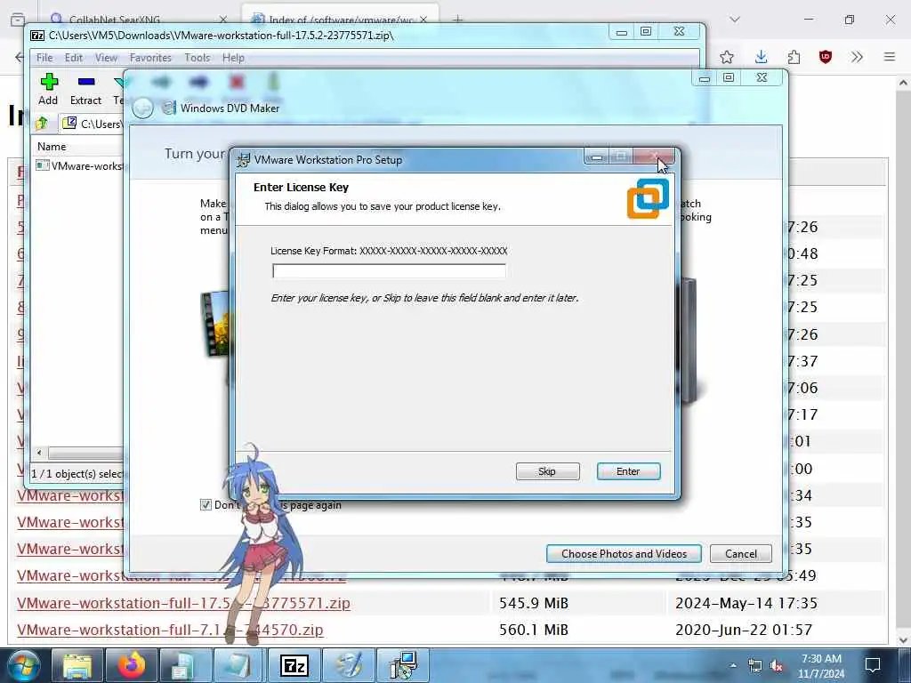Viewport: 911px width, 683px height.
Task: Switch to 7-Zip in the taskbar
Action: click(294, 665)
